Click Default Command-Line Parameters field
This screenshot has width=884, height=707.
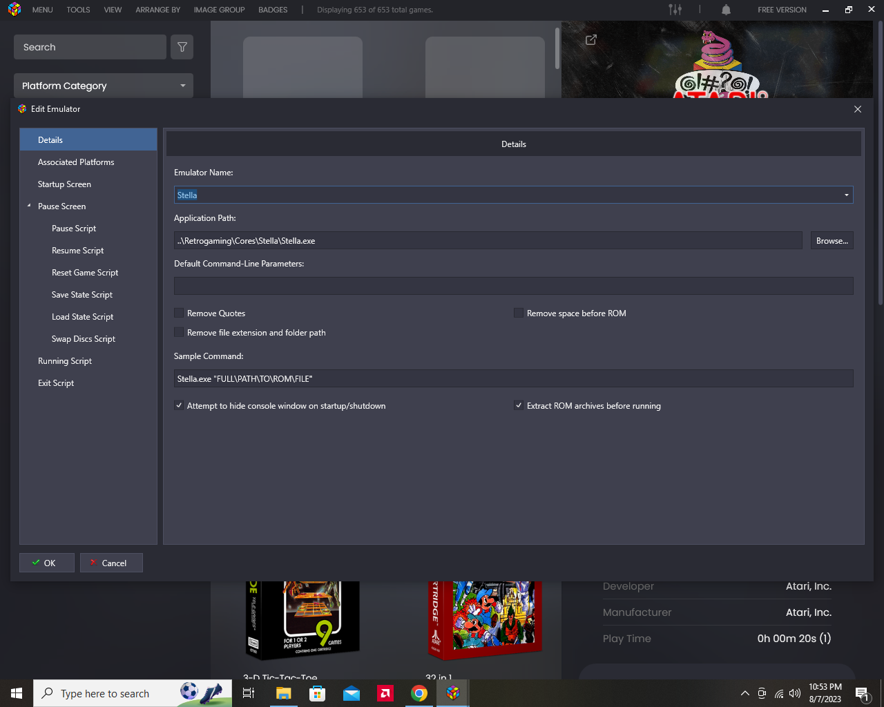514,286
